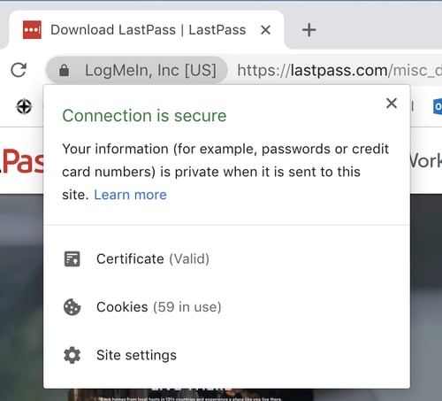
Task: Click the red LastPass favicon in the tab
Action: pos(32,30)
